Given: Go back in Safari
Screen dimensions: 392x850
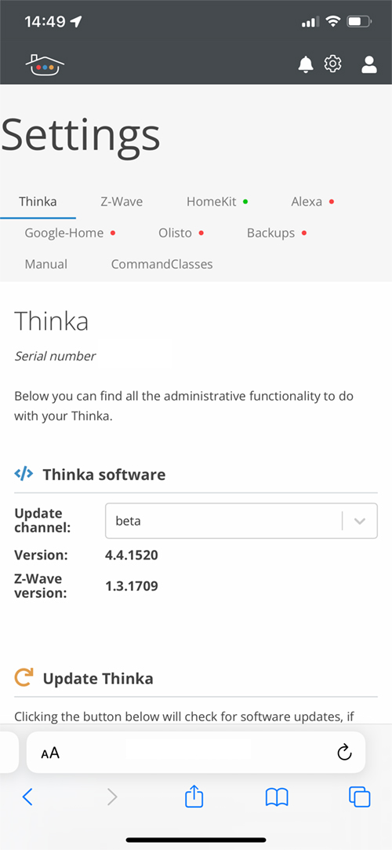Looking at the screenshot, I should [27, 797].
